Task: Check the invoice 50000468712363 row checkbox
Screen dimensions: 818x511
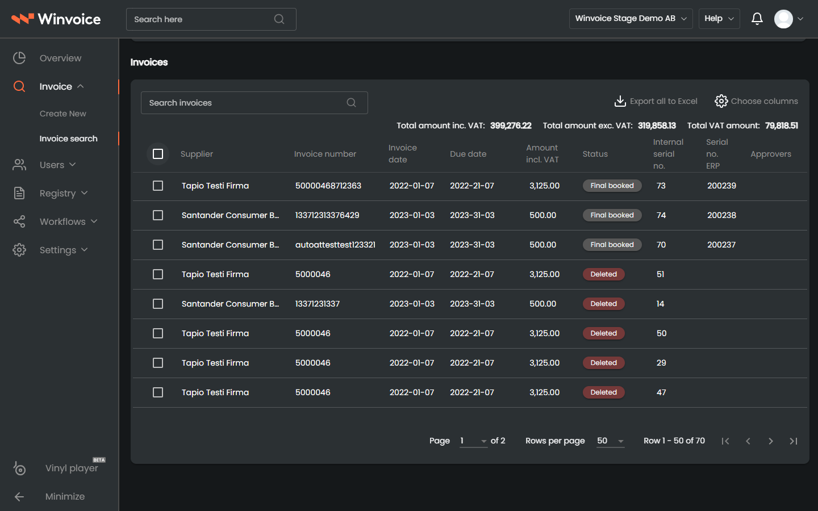Action: (x=158, y=186)
